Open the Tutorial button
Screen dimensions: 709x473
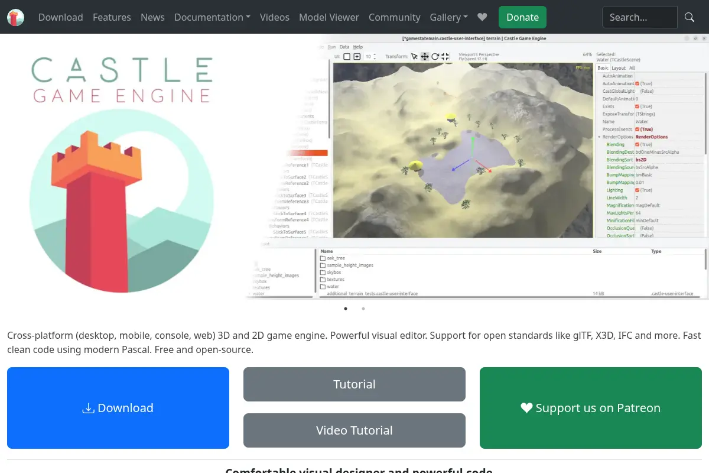tap(354, 384)
